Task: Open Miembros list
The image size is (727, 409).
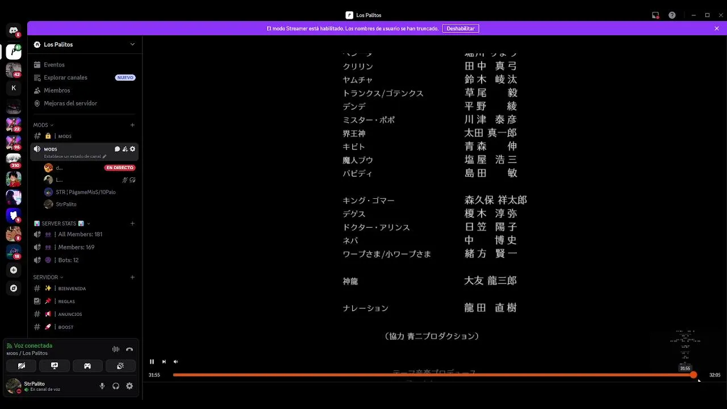Action: [x=84, y=90]
